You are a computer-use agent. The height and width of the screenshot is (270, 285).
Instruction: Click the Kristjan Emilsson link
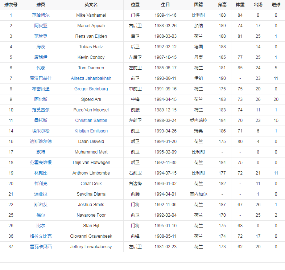(91, 131)
